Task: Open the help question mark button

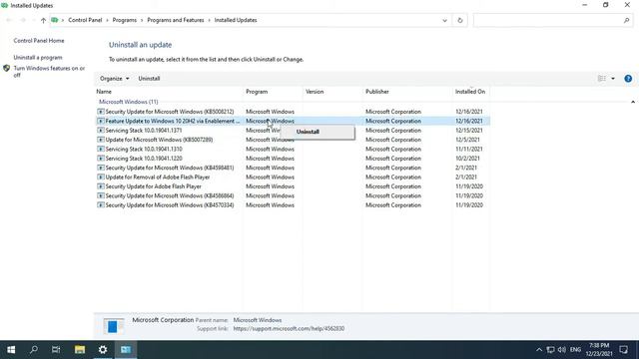Action: click(x=628, y=79)
